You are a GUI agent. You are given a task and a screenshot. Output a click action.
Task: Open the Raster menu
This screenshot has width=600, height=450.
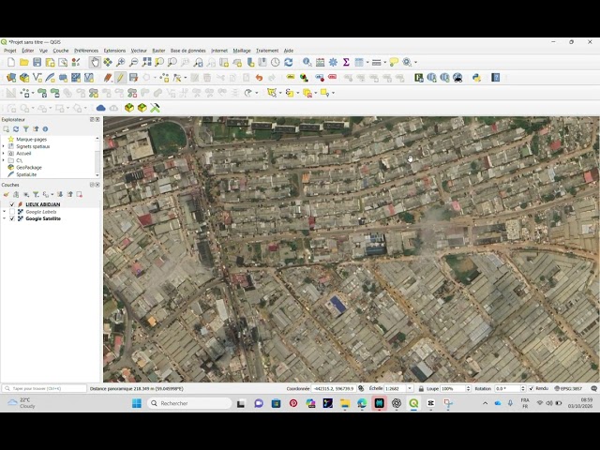158,51
